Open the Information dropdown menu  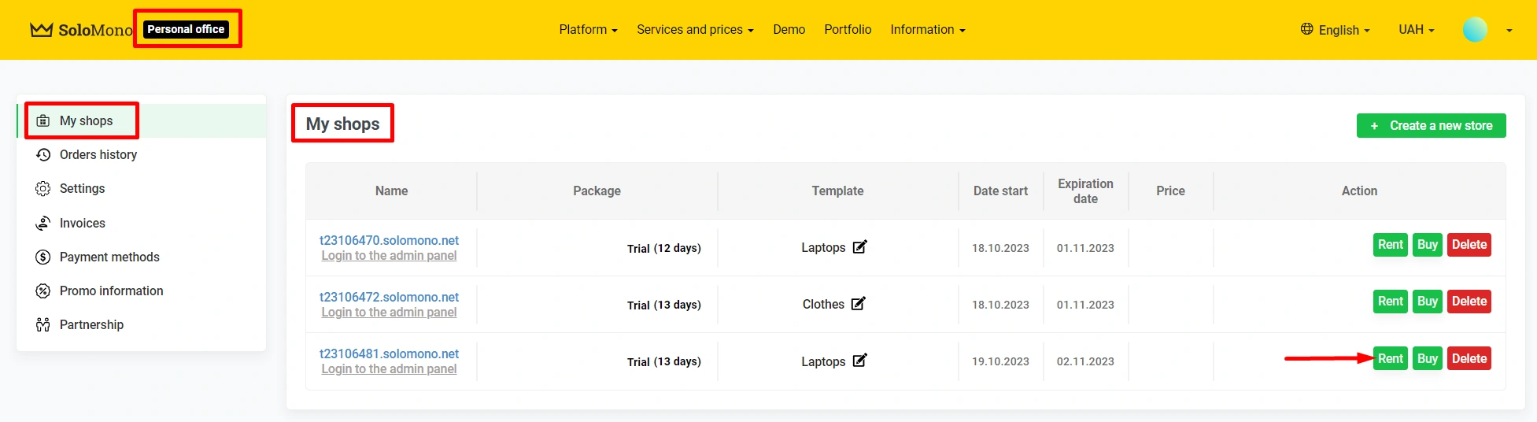click(927, 30)
